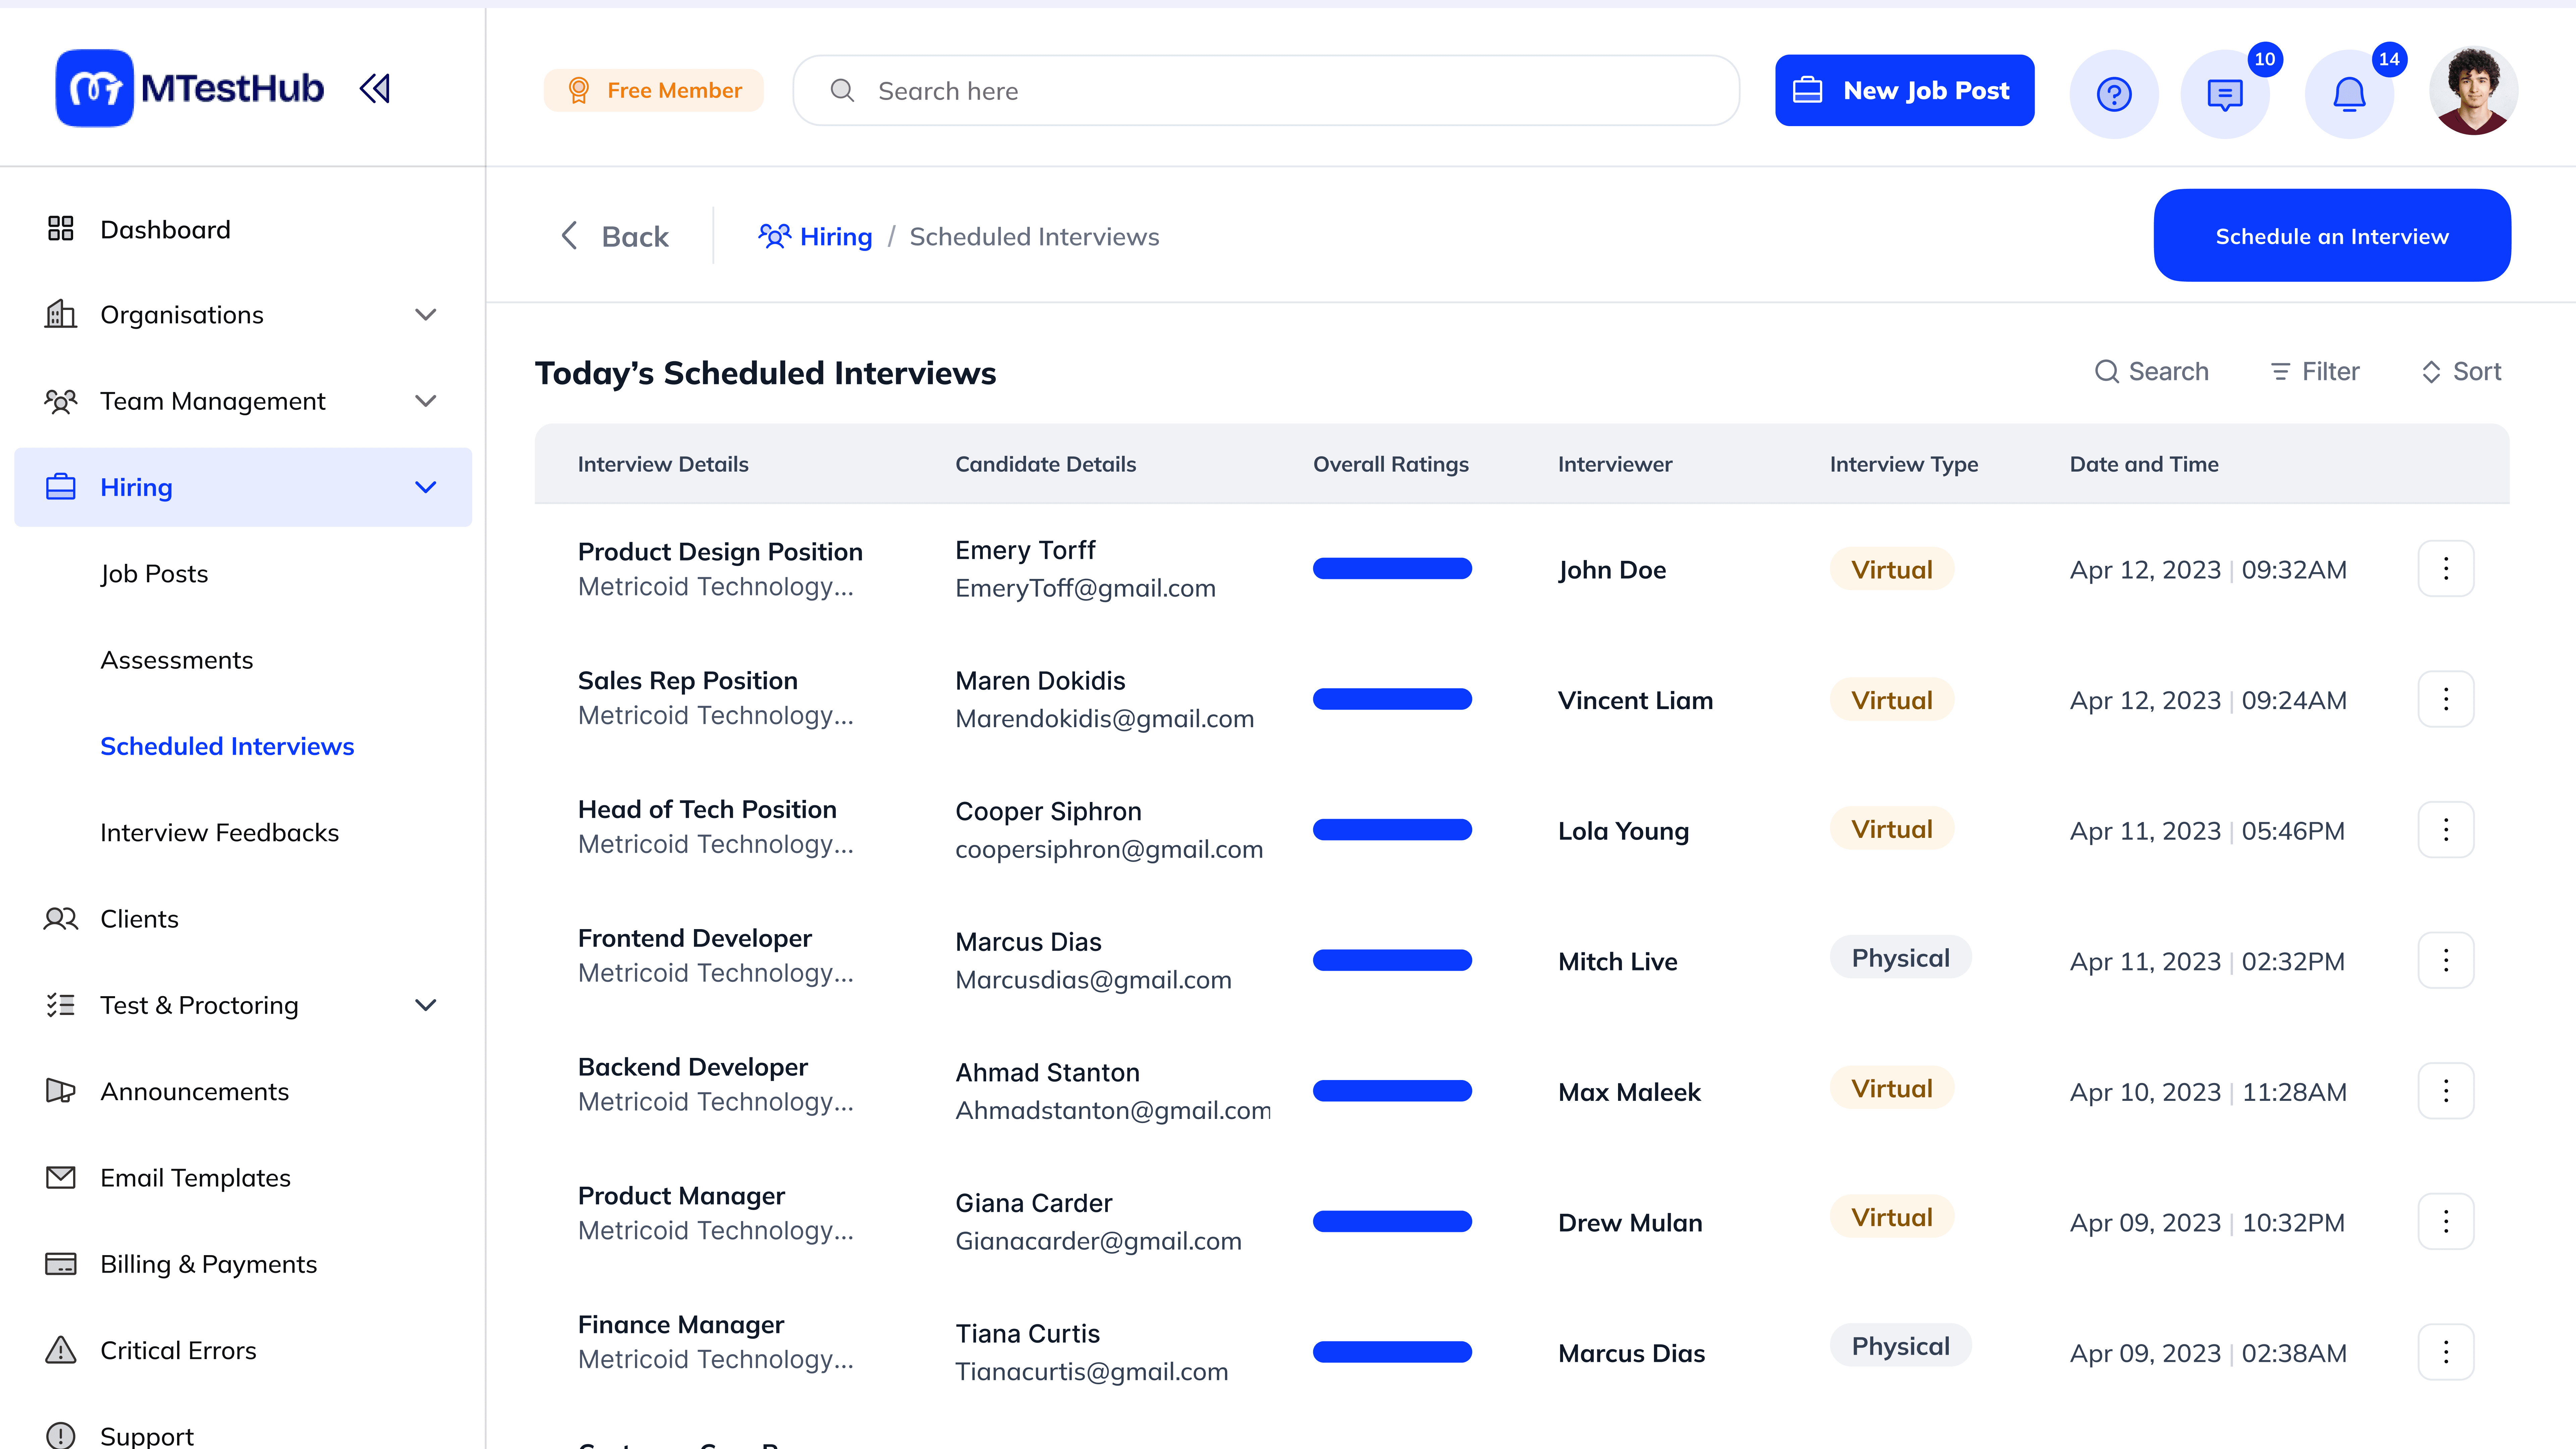This screenshot has height=1449, width=2576.
Task: Open notifications bell icon
Action: pyautogui.click(x=2349, y=94)
